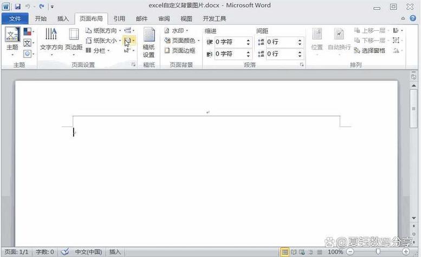Screen dimensions: 421x257
Task: Select draft view button
Action: click(x=320, y=252)
